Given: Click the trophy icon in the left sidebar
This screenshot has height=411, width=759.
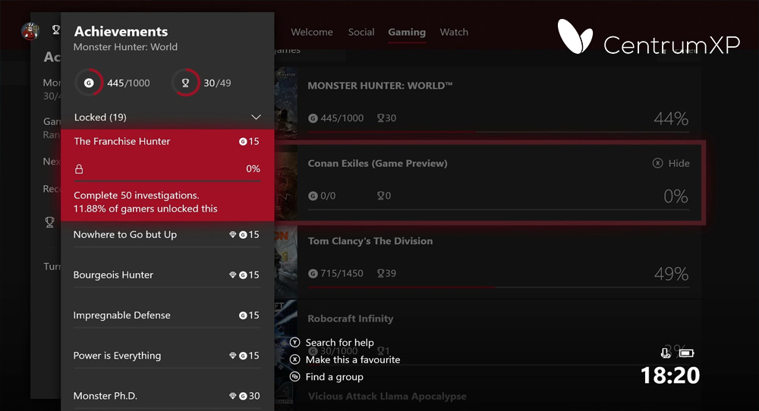Looking at the screenshot, I should tap(49, 222).
